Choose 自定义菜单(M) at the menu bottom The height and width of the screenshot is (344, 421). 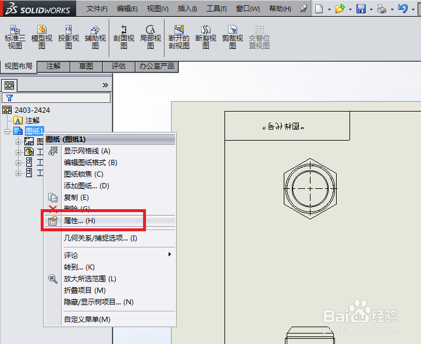point(110,320)
